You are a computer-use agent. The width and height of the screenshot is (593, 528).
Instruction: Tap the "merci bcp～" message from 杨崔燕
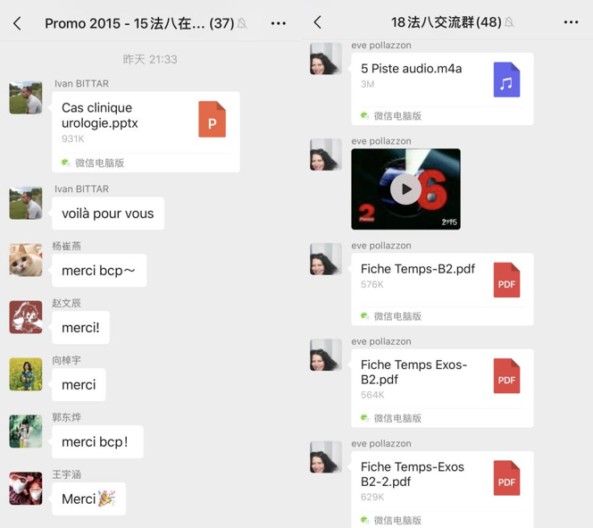pyautogui.click(x=99, y=271)
